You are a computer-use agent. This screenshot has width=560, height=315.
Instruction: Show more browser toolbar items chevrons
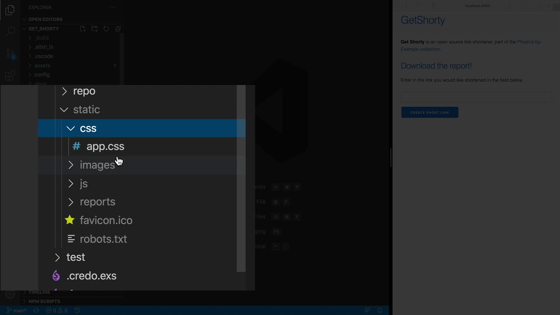pos(549,6)
